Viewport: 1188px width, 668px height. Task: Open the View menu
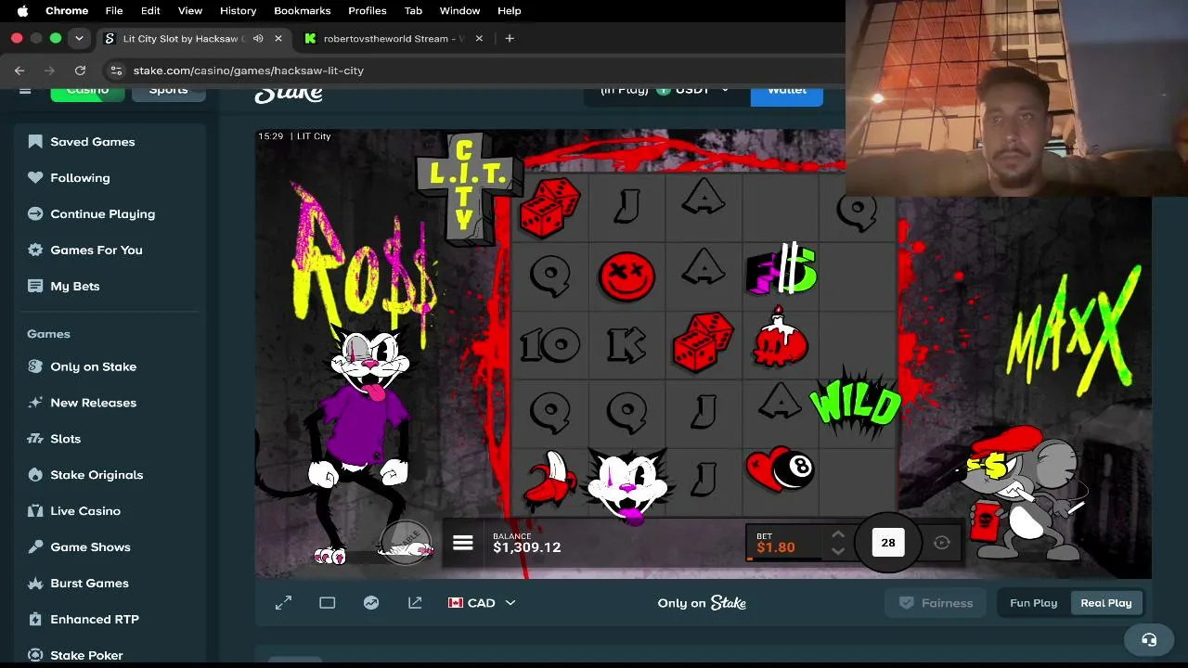click(x=190, y=10)
